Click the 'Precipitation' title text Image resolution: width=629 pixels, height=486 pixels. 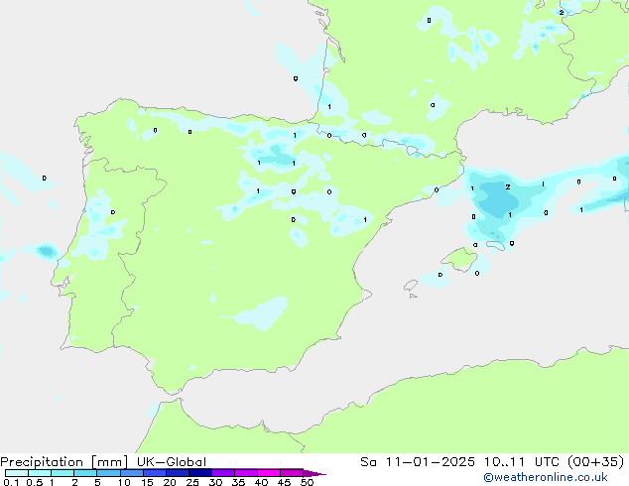point(42,462)
